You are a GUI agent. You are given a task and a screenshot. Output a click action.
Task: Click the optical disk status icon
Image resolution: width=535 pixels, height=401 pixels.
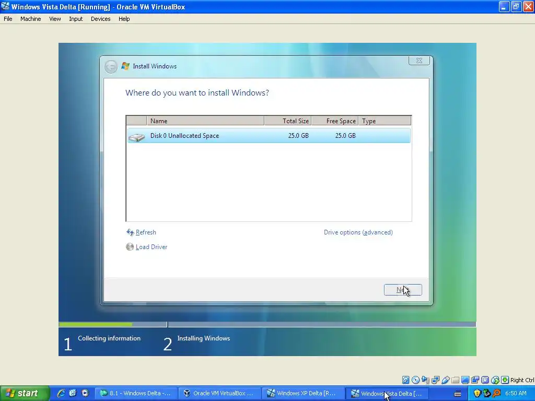click(x=415, y=380)
